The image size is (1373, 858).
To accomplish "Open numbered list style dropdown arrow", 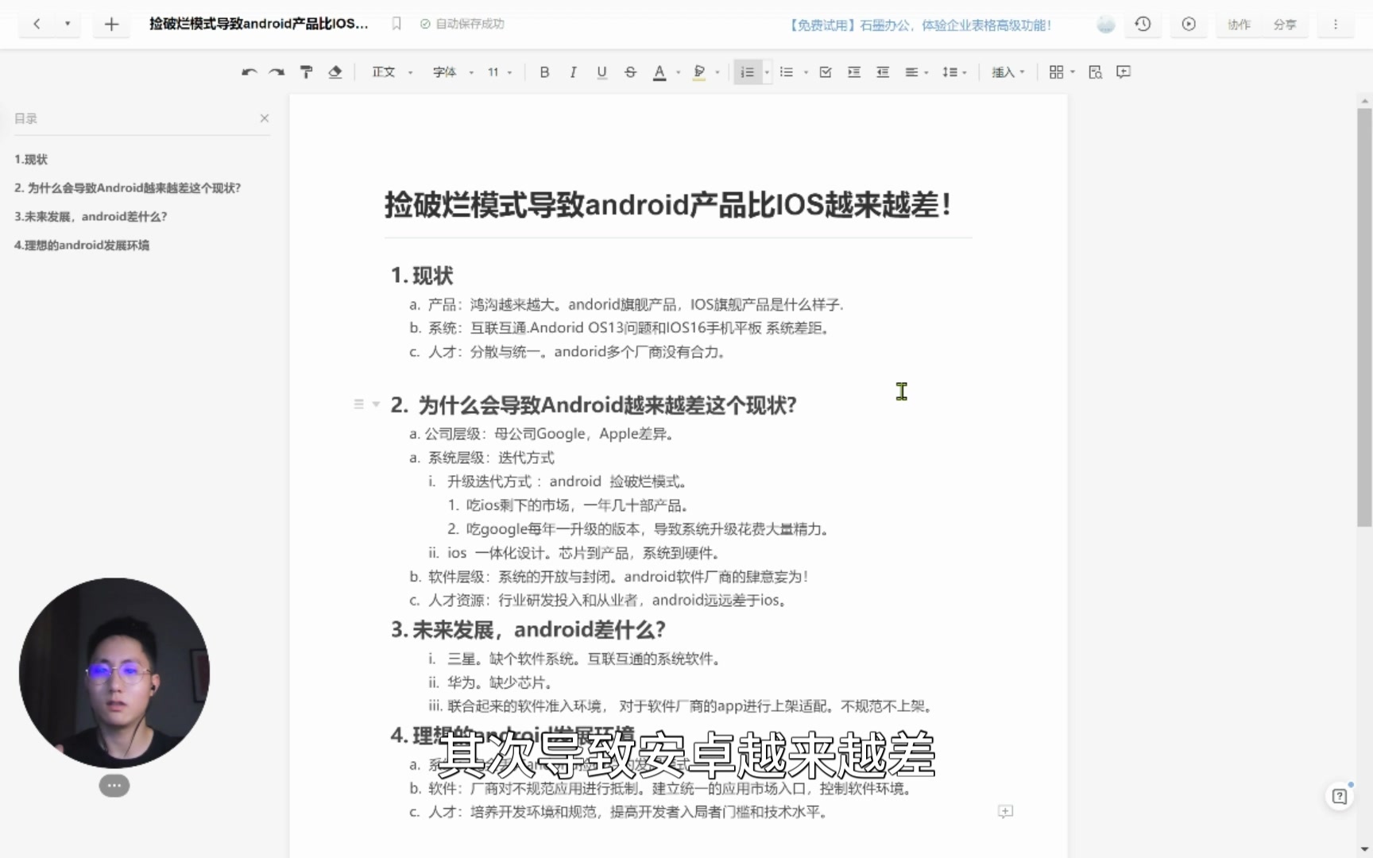I will 767,72.
